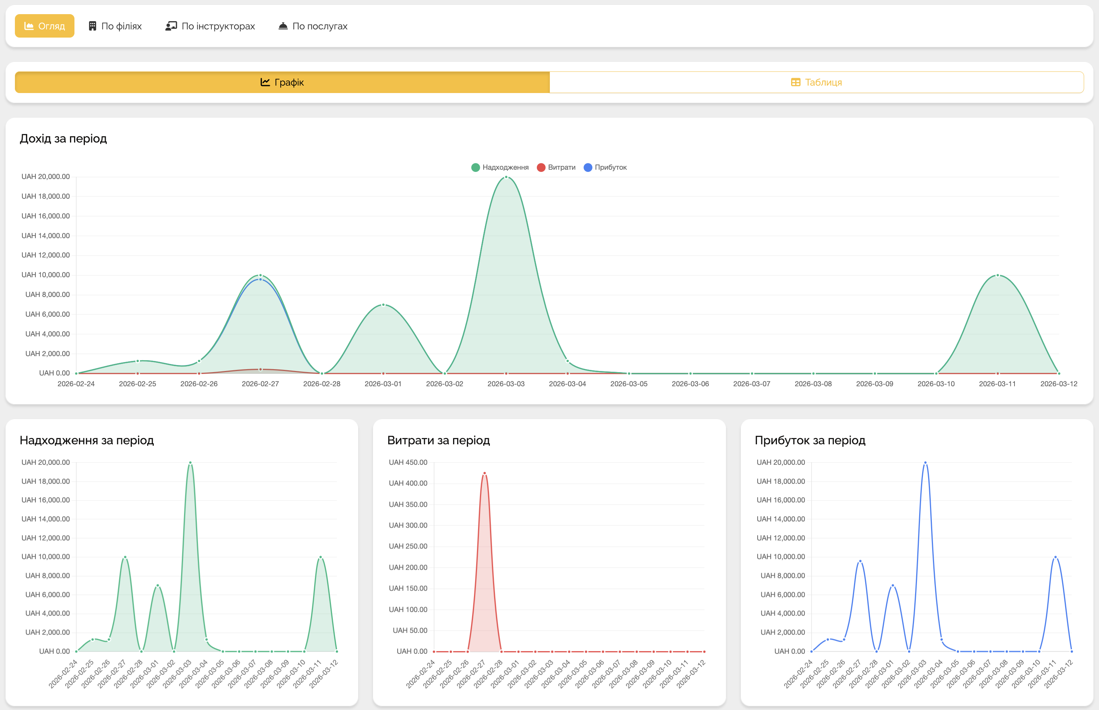
Task: Click the blue Прибуток legend color circle
Action: click(588, 167)
